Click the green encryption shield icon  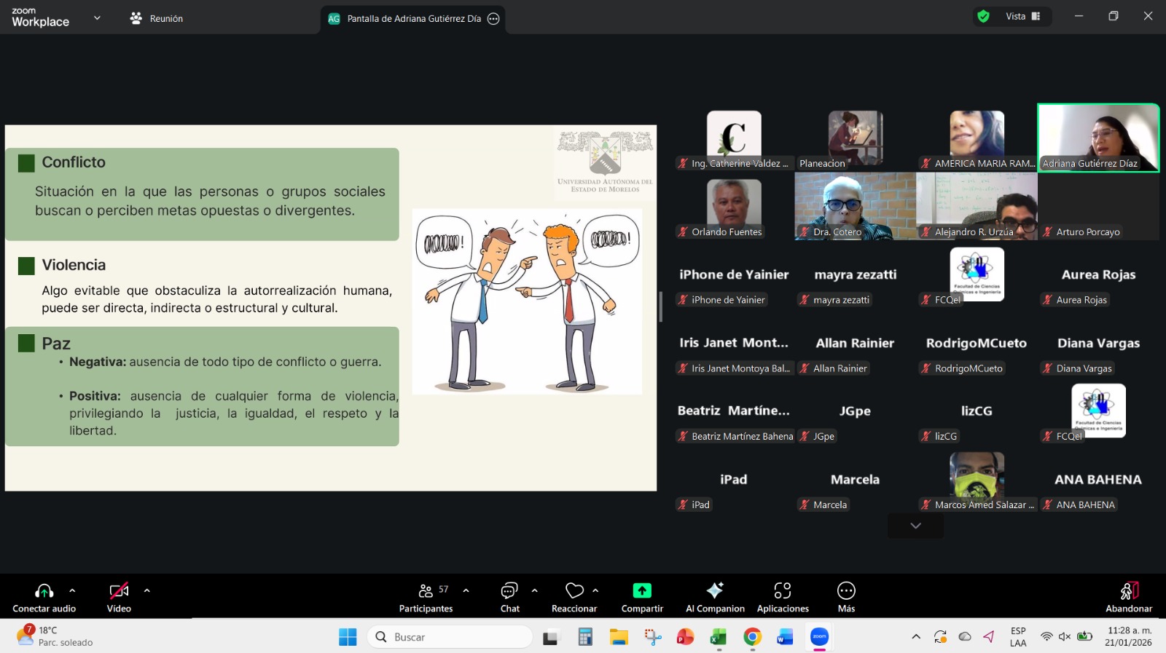(x=983, y=16)
